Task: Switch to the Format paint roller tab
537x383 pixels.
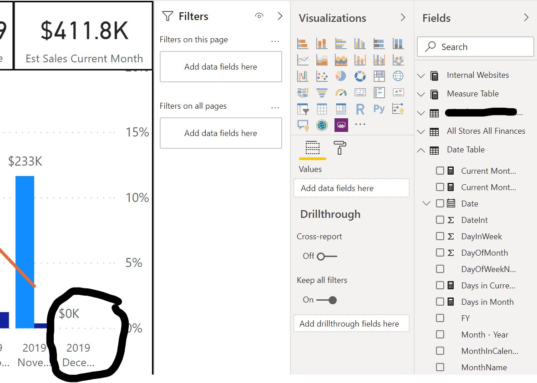Action: pyautogui.click(x=339, y=148)
